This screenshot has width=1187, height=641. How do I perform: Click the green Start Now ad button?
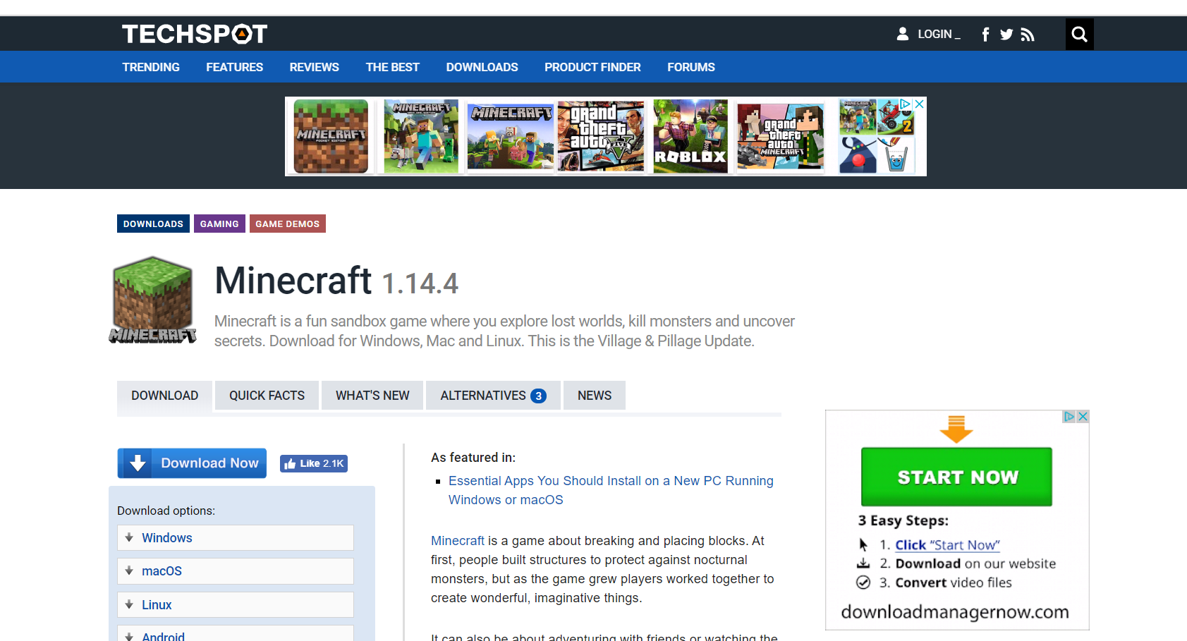pos(956,477)
